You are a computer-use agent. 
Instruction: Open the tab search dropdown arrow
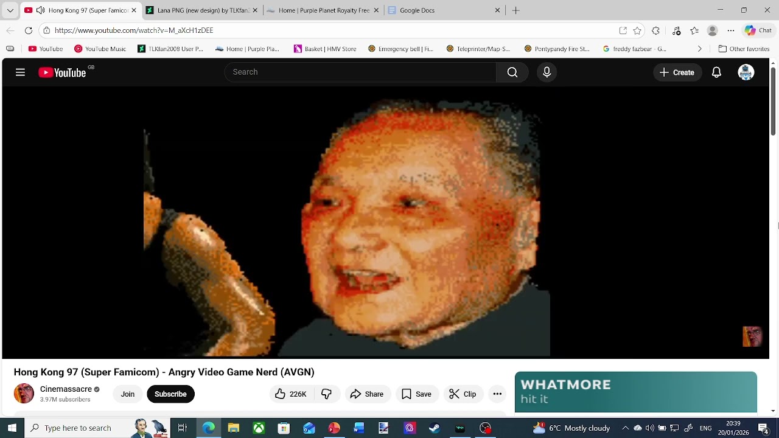pyautogui.click(x=10, y=10)
